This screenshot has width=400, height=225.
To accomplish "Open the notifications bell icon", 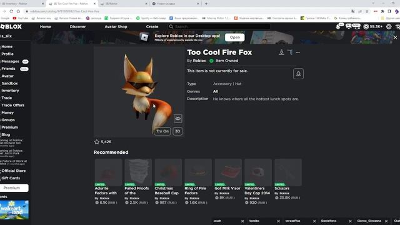I will 338,27.
